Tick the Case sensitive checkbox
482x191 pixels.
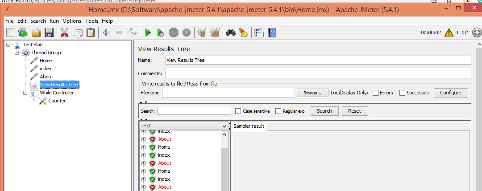coord(238,111)
